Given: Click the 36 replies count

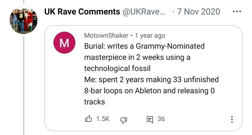Looking at the screenshot, I should (161, 119).
